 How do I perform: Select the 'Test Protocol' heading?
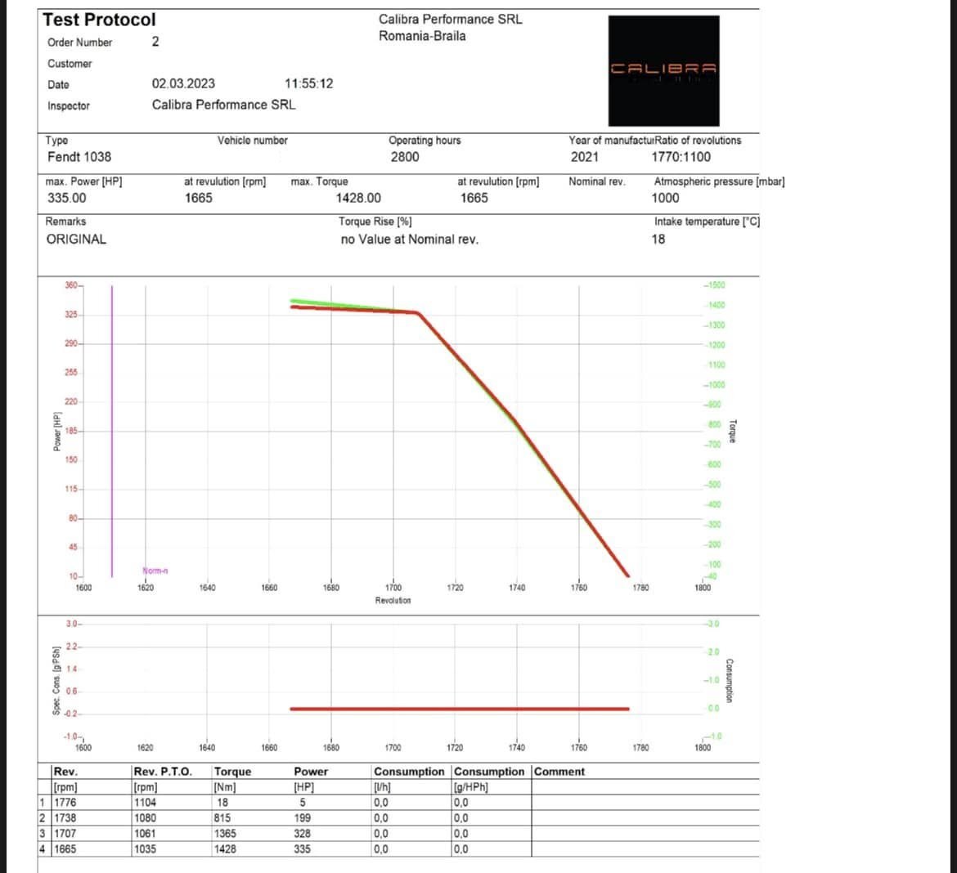click(x=99, y=20)
